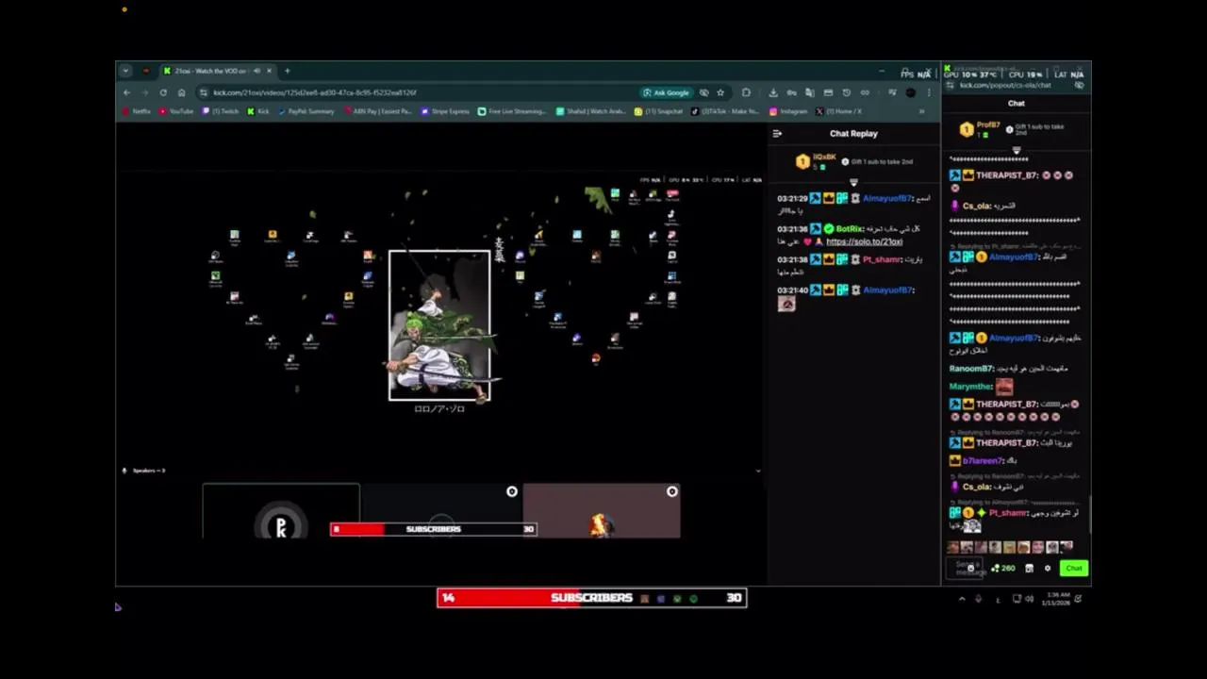Expand the popout chat leaderboard arrow
Image resolution: width=1207 pixels, height=679 pixels.
click(x=1017, y=150)
